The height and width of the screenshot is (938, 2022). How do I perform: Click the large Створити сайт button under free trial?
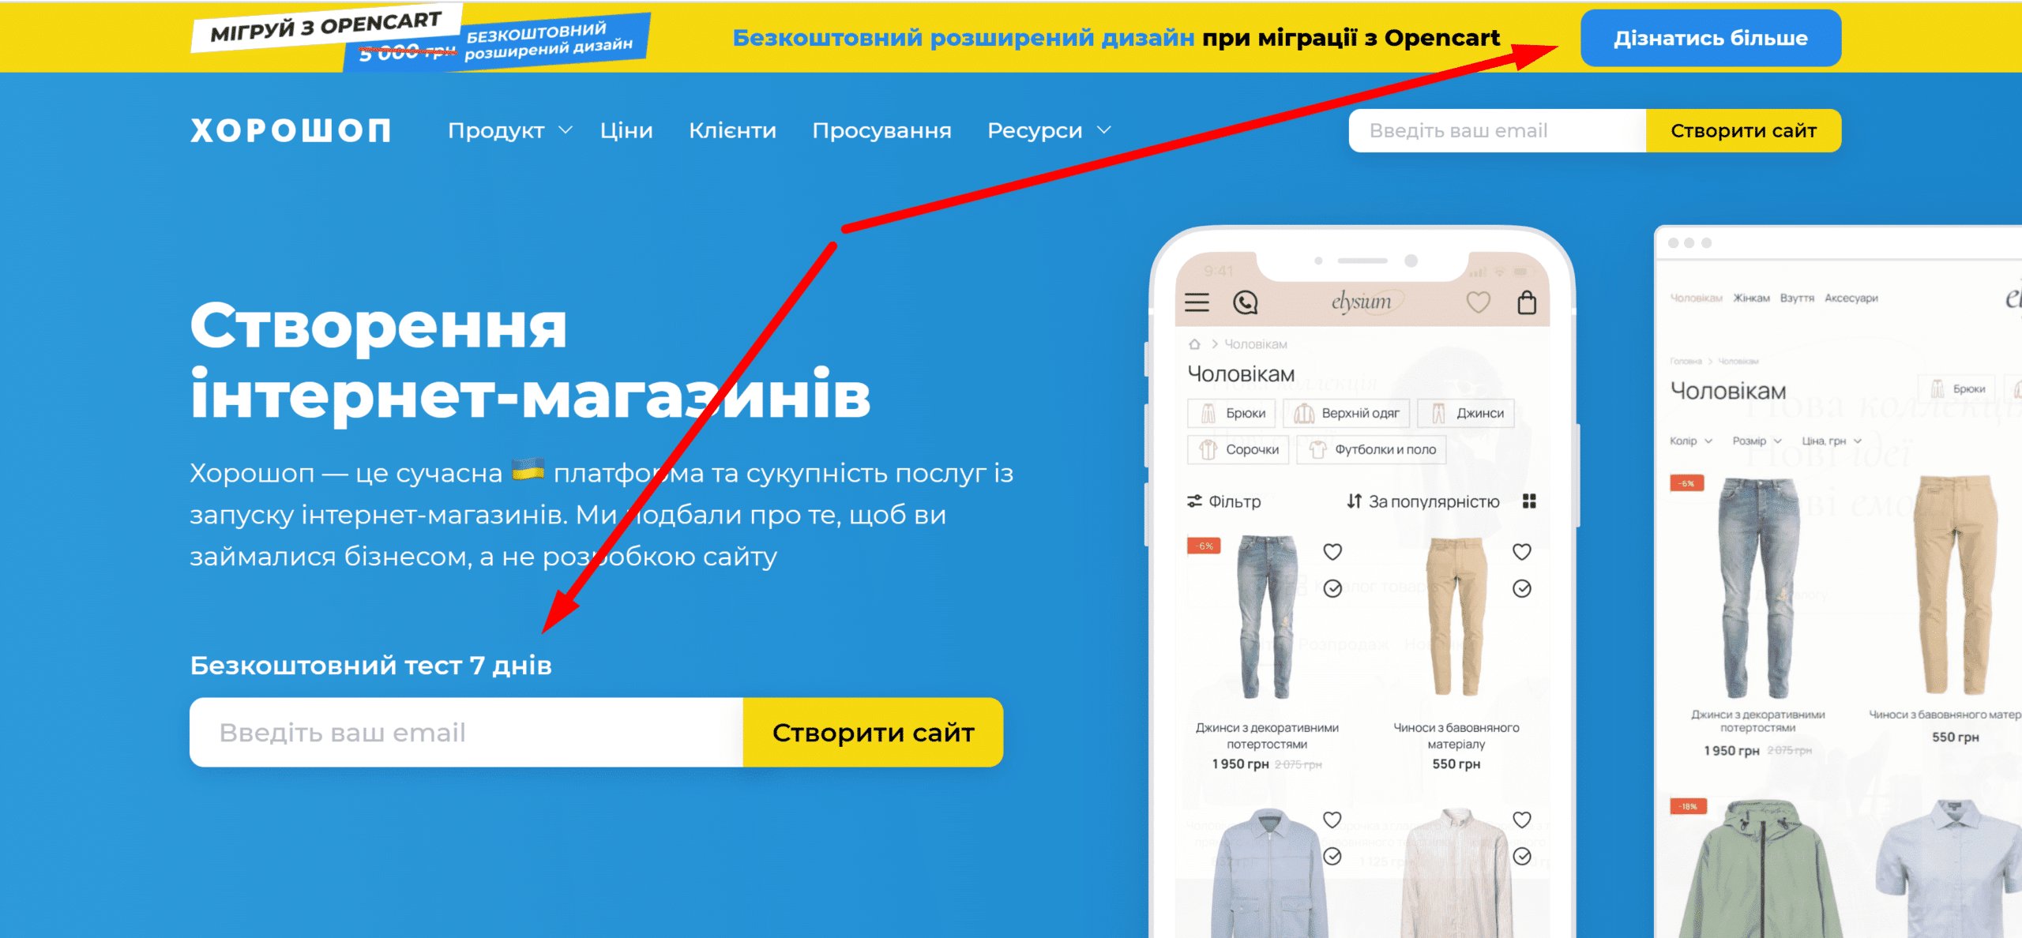click(873, 733)
